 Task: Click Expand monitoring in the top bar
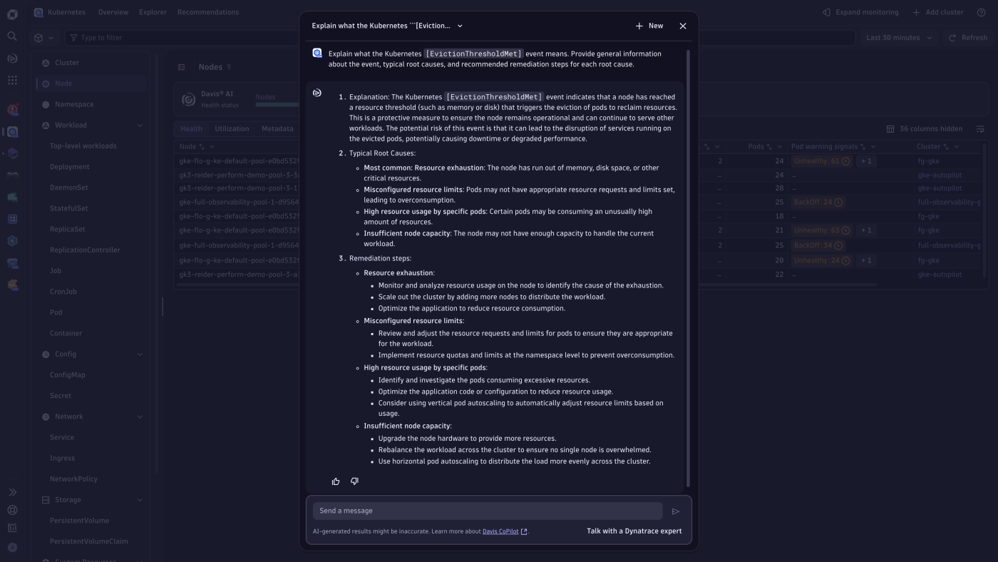(860, 12)
